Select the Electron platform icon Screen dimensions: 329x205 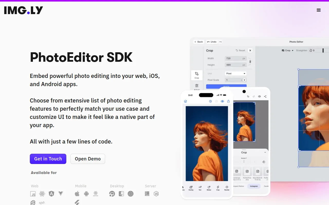[131, 194]
